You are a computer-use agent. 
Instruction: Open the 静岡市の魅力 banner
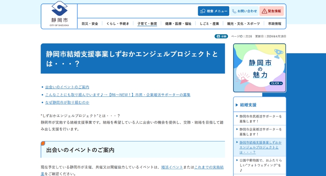tap(259, 68)
